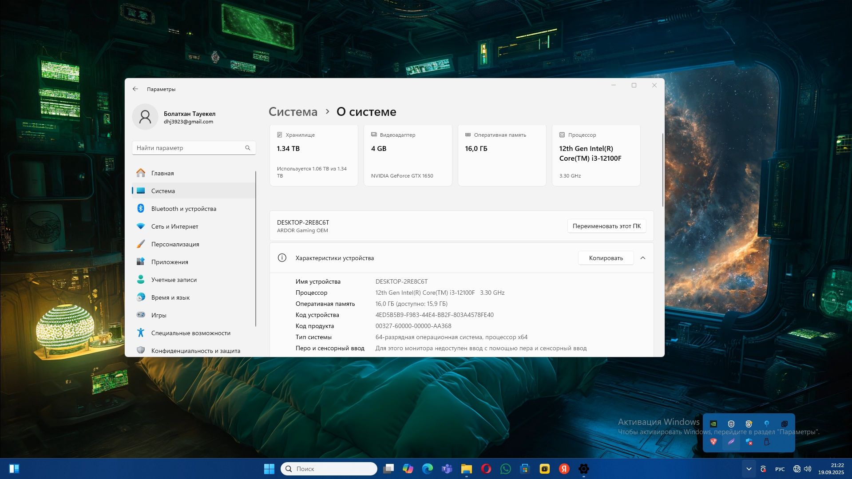Open Персонализация settings
852x479 pixels.
194,244
